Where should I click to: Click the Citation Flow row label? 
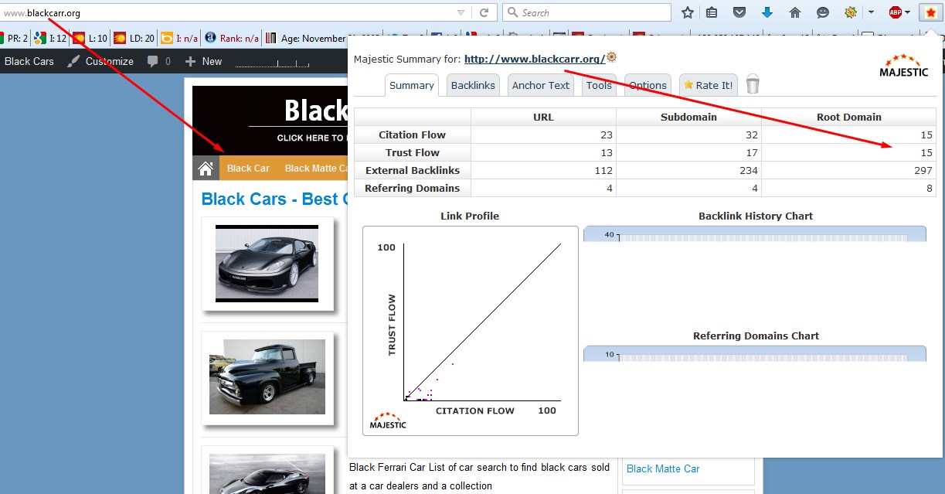point(412,135)
